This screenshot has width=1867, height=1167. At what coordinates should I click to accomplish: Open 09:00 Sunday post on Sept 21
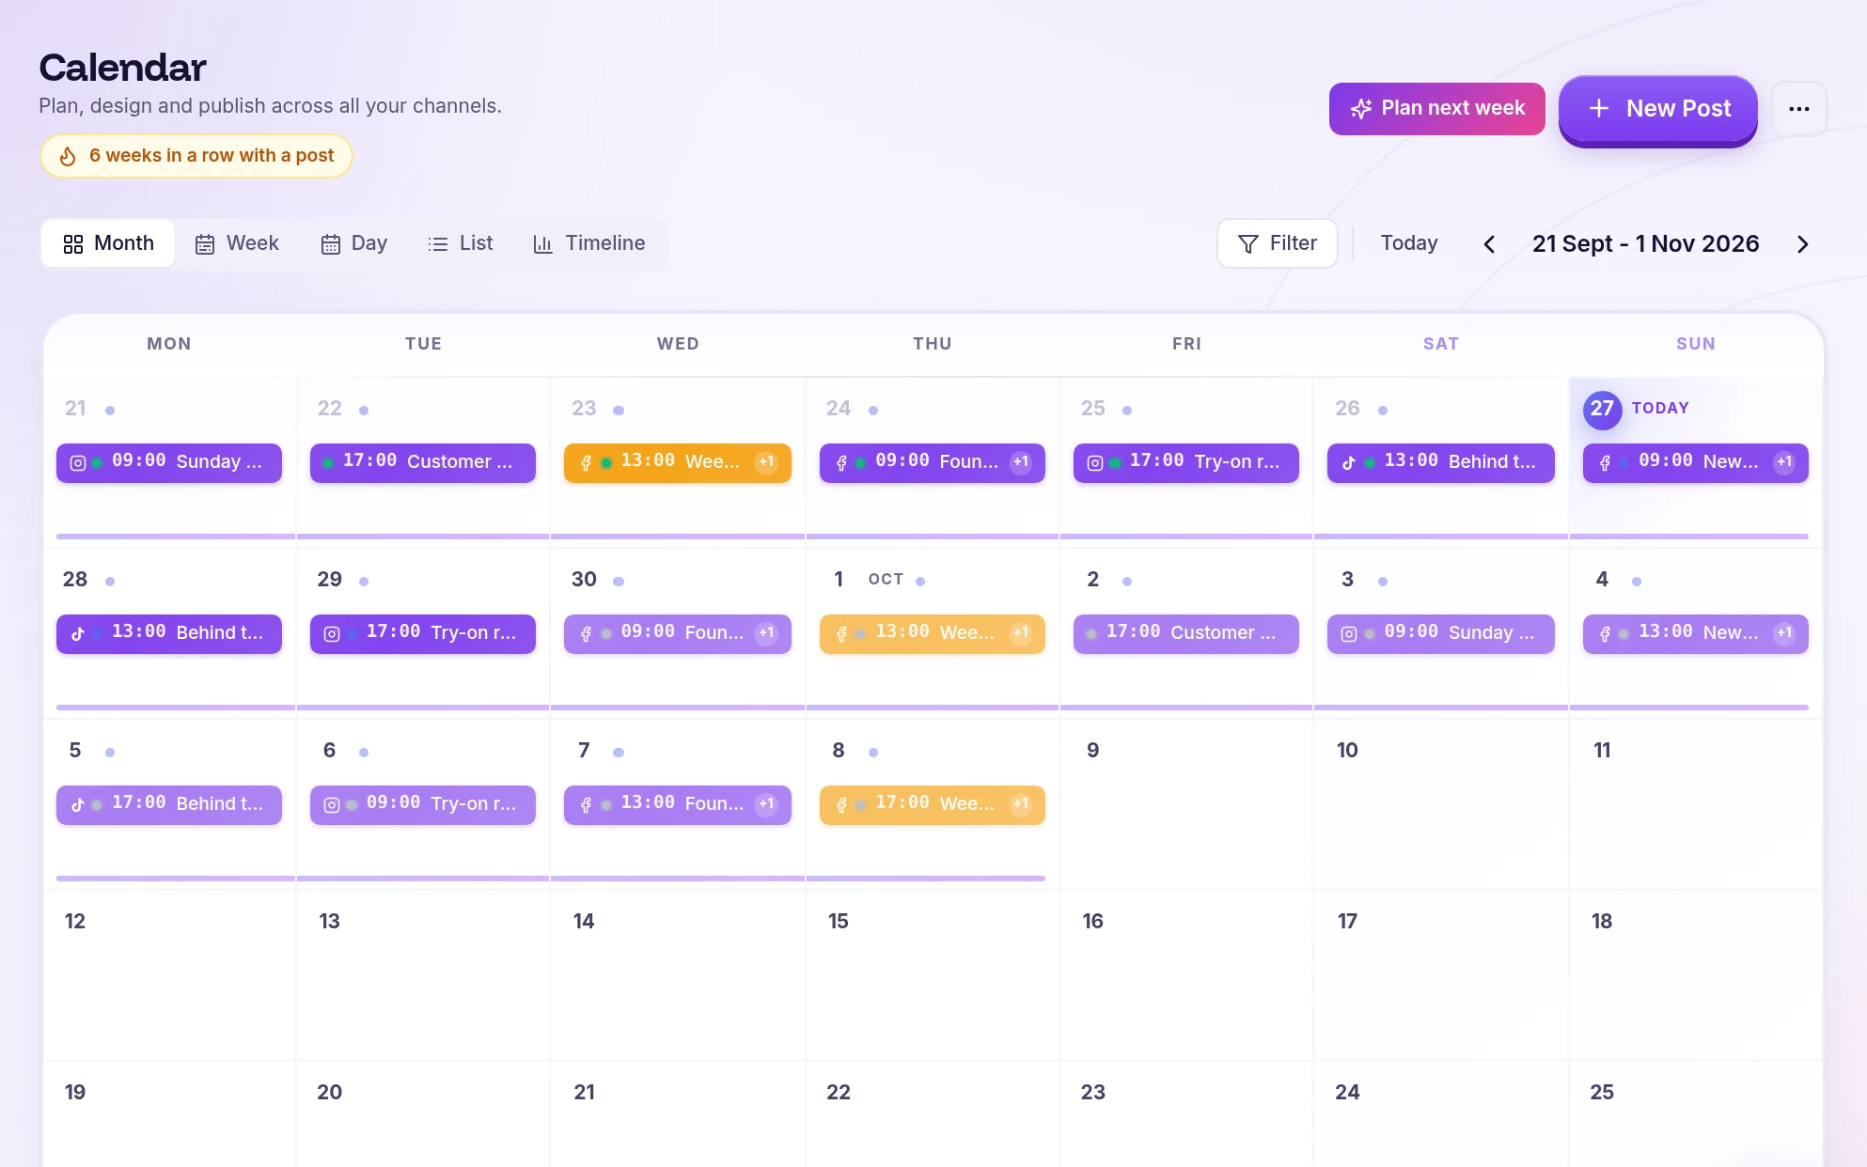pos(169,462)
